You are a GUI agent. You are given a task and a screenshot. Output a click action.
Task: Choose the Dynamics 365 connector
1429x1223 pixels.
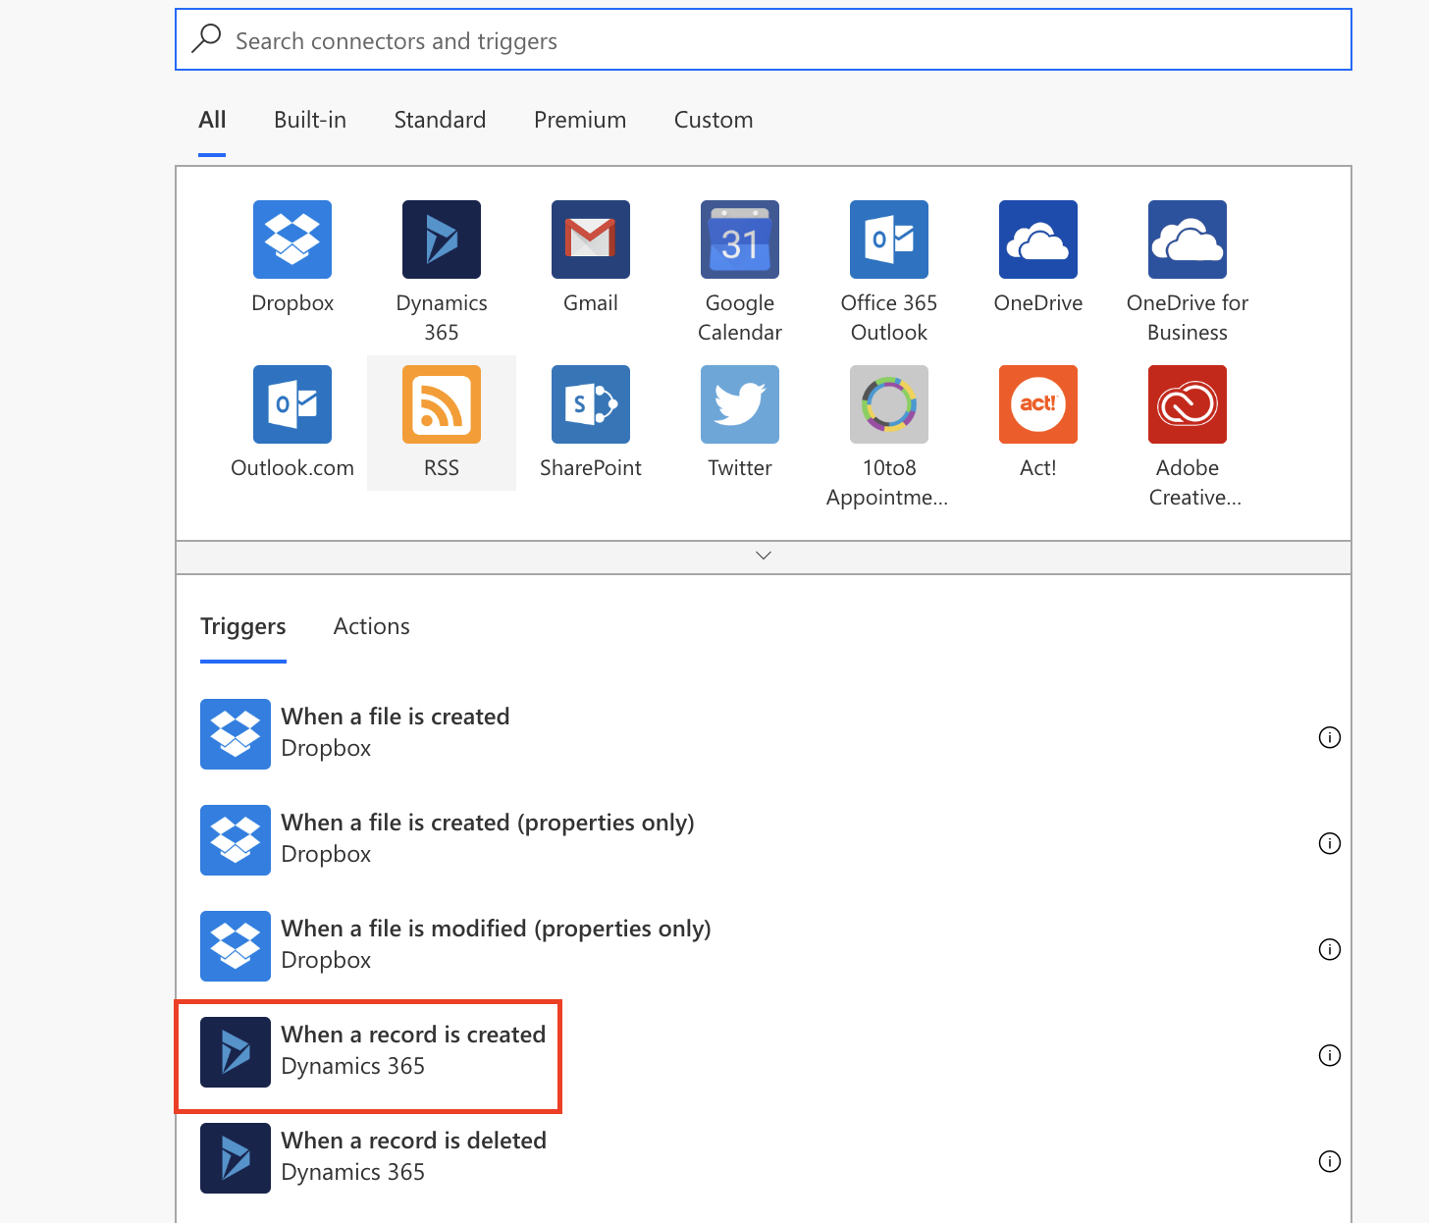click(x=442, y=239)
